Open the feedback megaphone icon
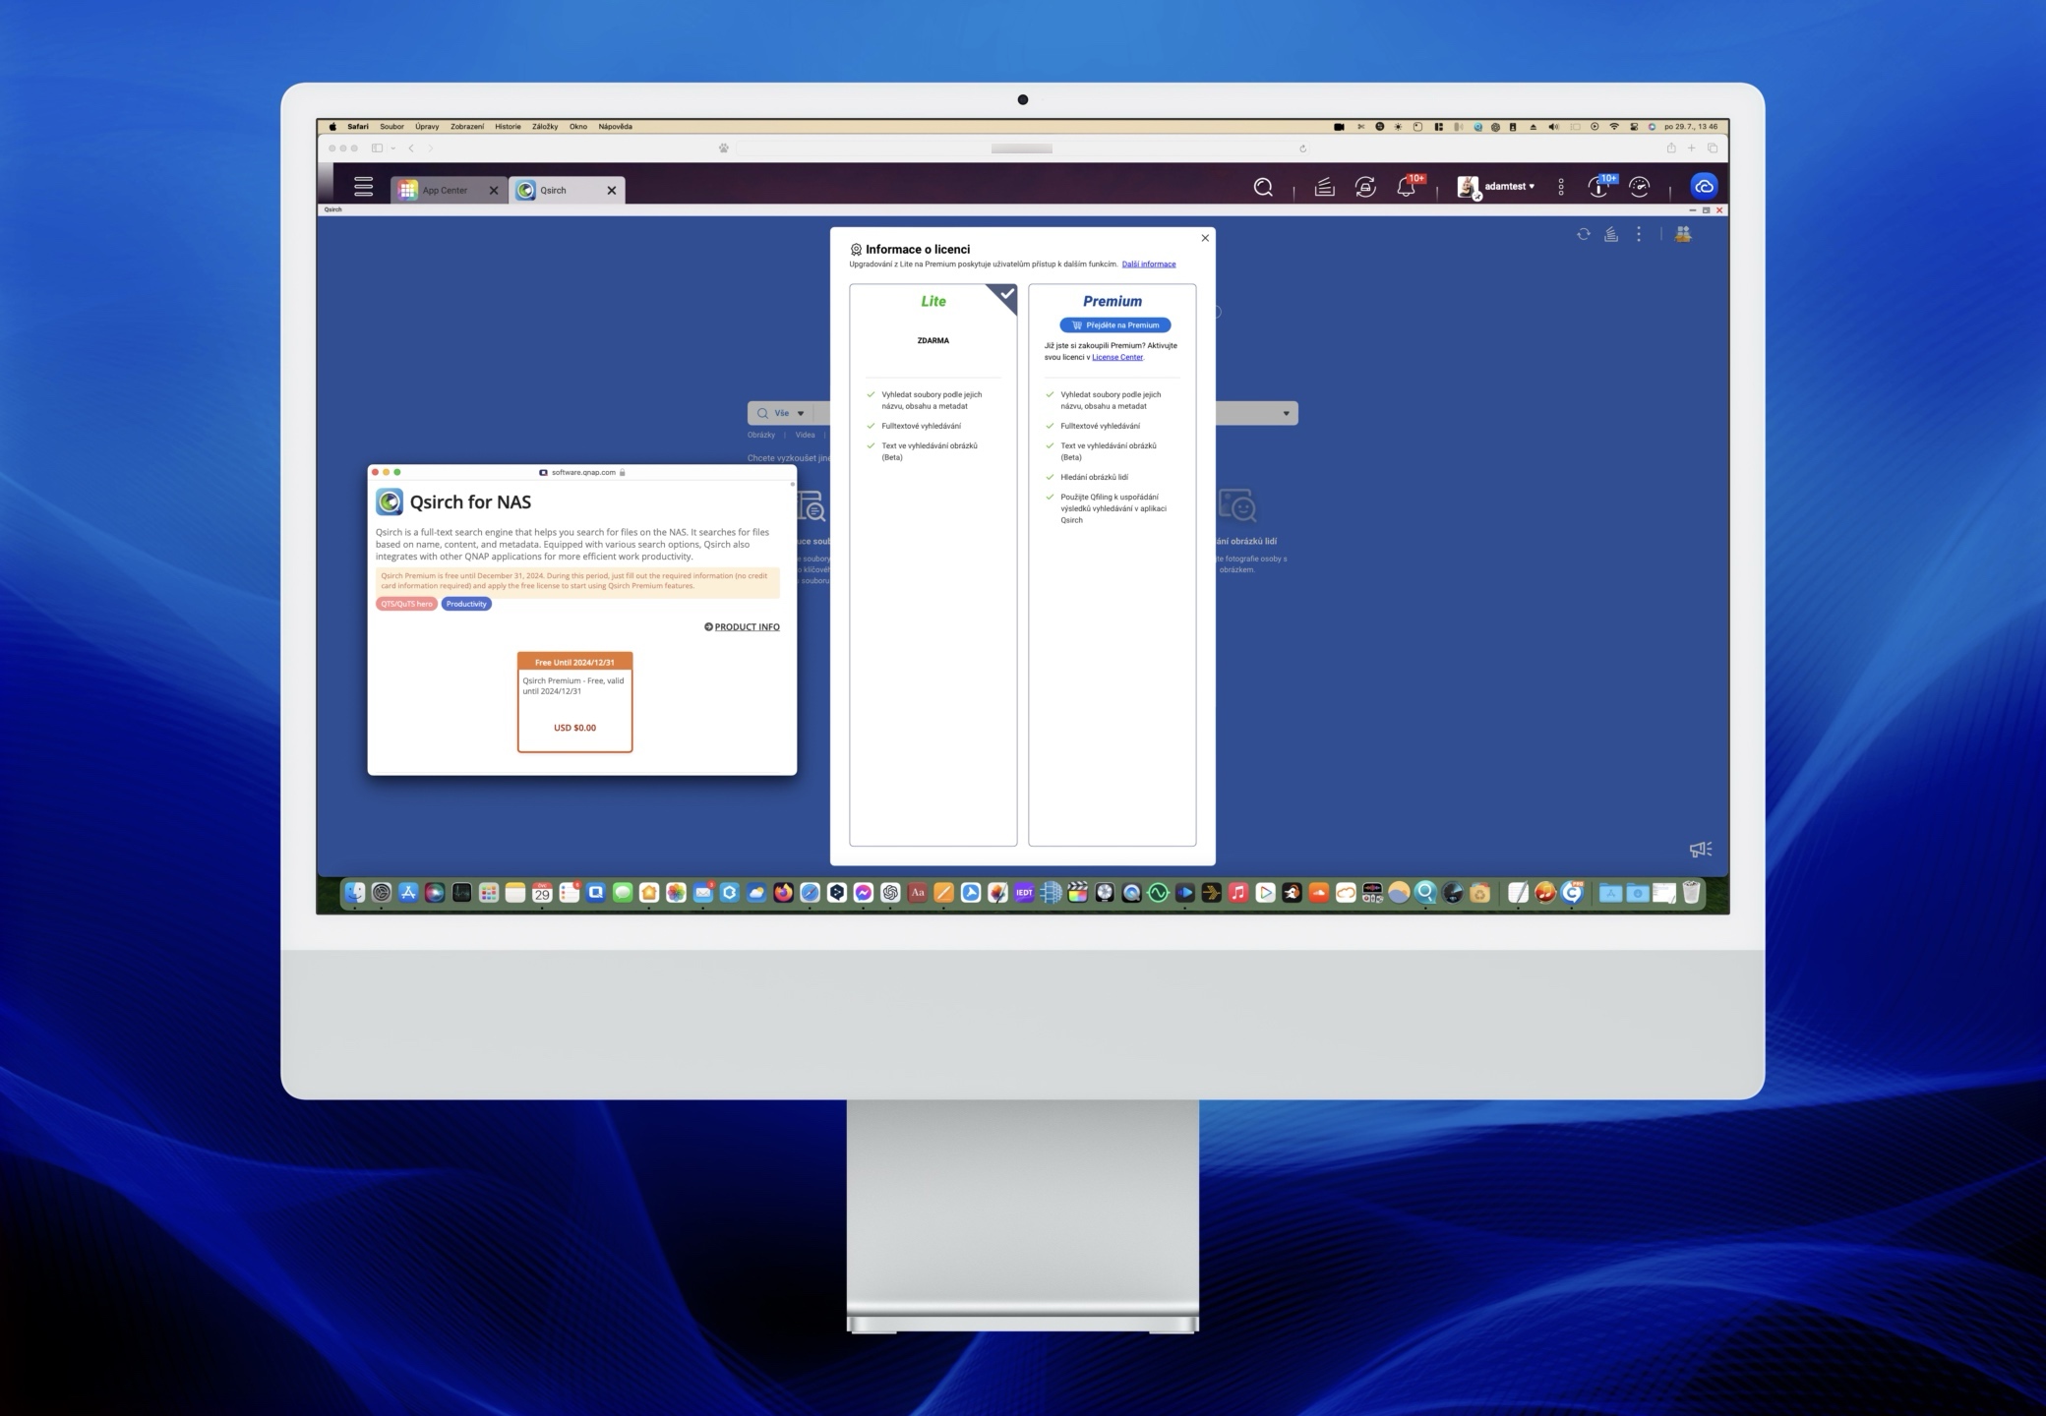The image size is (2046, 1416). click(1700, 849)
